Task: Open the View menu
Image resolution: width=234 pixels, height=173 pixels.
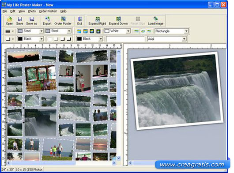Action: coord(22,11)
